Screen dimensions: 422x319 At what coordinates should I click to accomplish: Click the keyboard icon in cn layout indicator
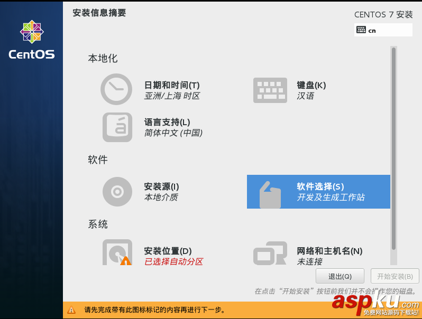[361, 30]
